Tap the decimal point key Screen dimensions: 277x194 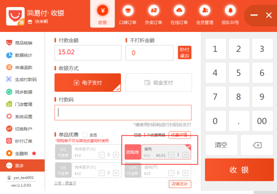(x=239, y=121)
